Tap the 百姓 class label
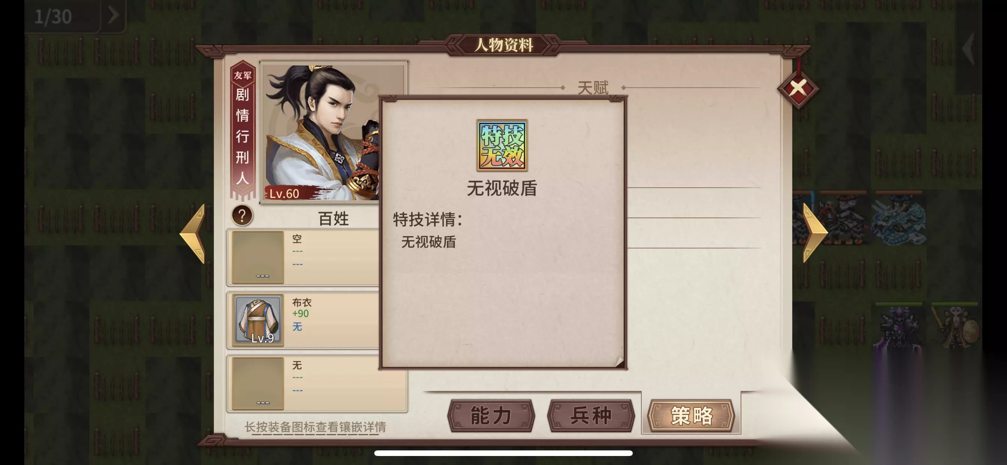 (333, 218)
